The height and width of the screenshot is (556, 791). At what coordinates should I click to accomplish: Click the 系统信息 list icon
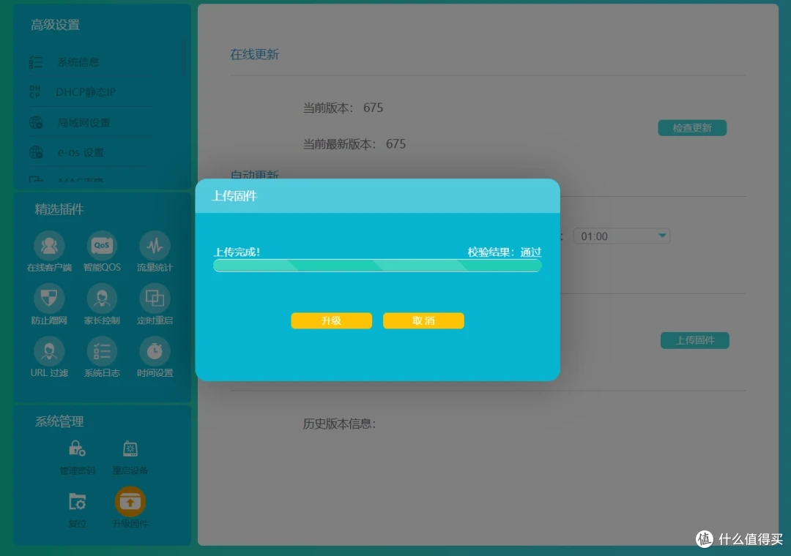[36, 62]
